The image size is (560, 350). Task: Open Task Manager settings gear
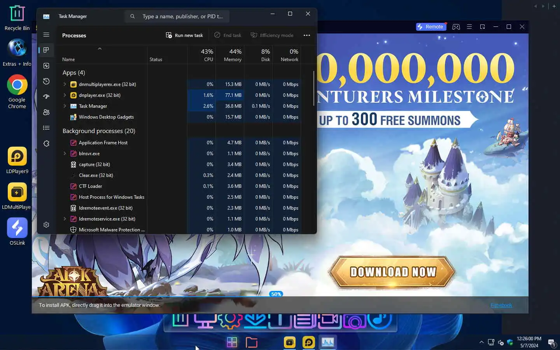coord(46,225)
